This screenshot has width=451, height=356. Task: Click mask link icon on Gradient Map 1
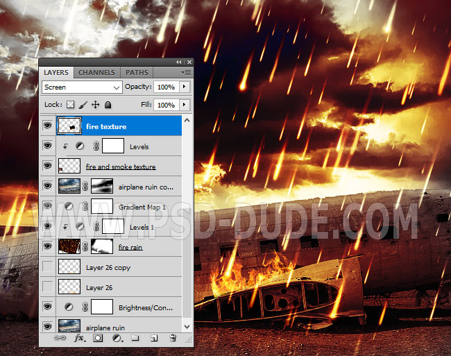tap(85, 206)
